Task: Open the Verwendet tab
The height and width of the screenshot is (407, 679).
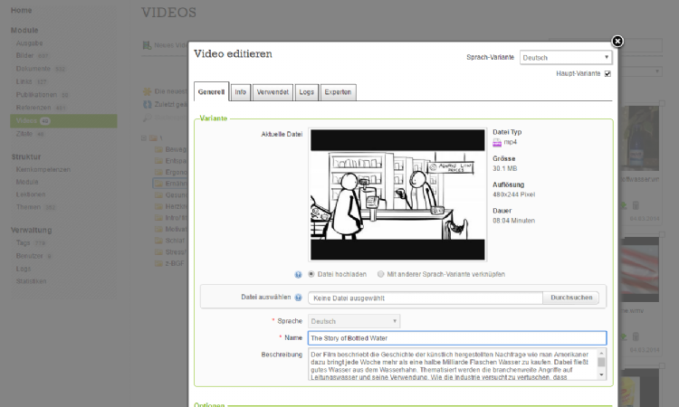Action: click(x=273, y=92)
